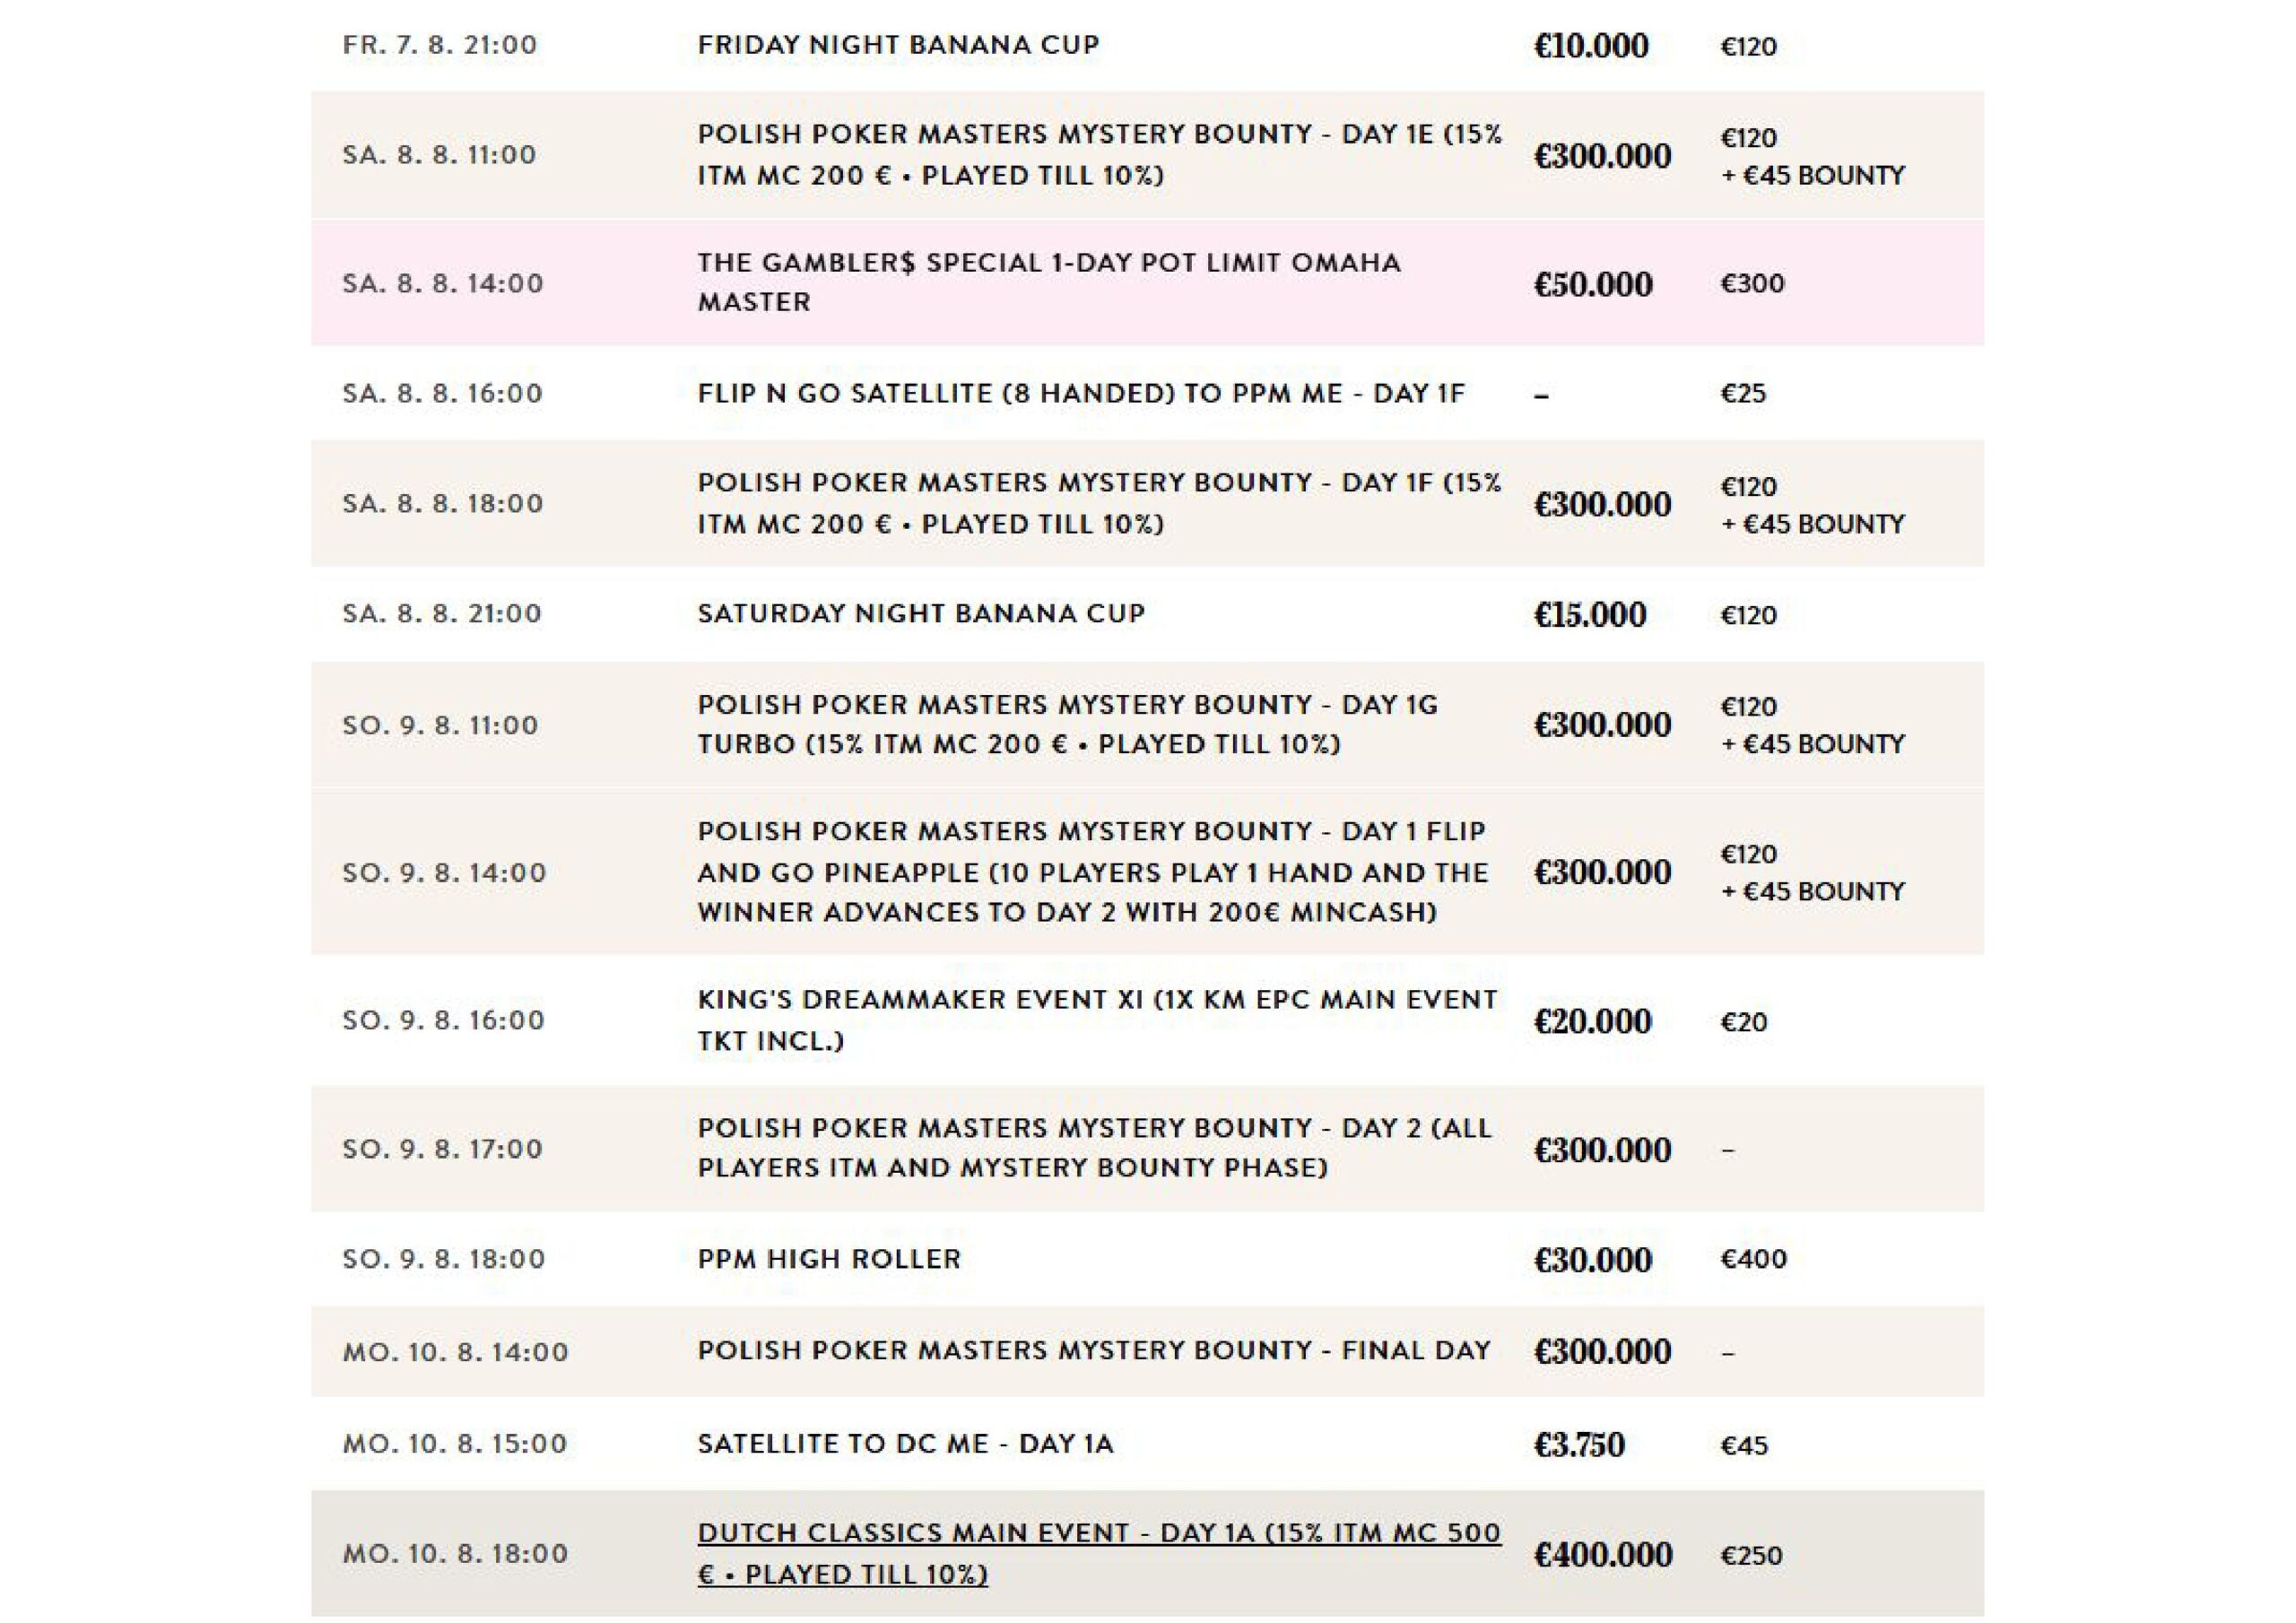Screen dimensions: 2296x1623
Task: Open Mystery Bounty Day 2 event
Action: pyautogui.click(x=1094, y=1148)
